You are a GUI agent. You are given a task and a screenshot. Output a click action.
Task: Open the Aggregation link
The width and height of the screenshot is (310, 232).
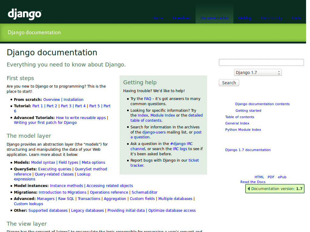(x=115, y=199)
